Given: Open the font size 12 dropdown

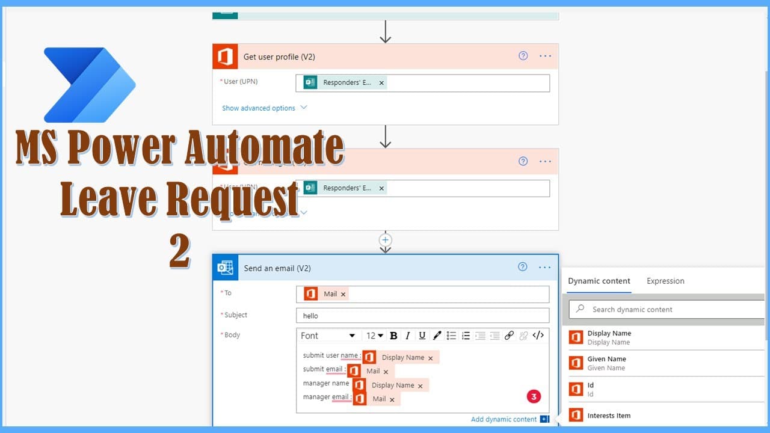Looking at the screenshot, I should click(375, 336).
